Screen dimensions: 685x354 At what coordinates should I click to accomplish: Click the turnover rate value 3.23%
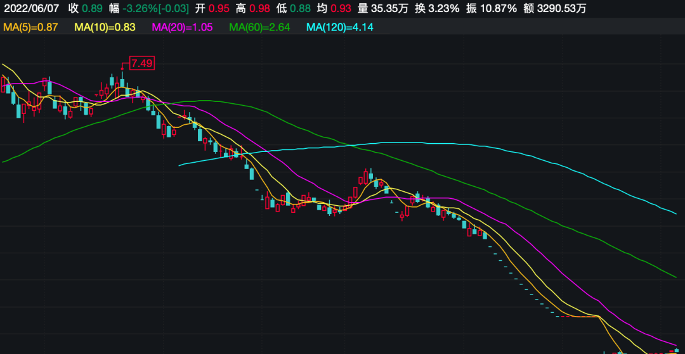click(444, 8)
